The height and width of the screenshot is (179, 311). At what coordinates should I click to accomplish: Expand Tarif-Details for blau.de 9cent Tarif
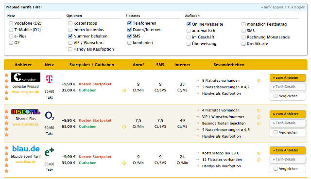pos(288,160)
